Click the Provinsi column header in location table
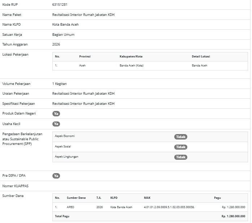252x223 pixels. click(85, 56)
